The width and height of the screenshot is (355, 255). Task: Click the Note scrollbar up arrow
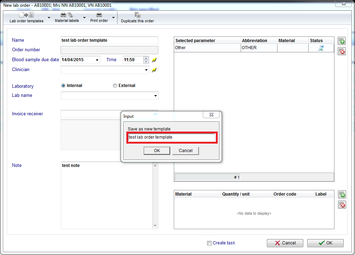point(155,166)
